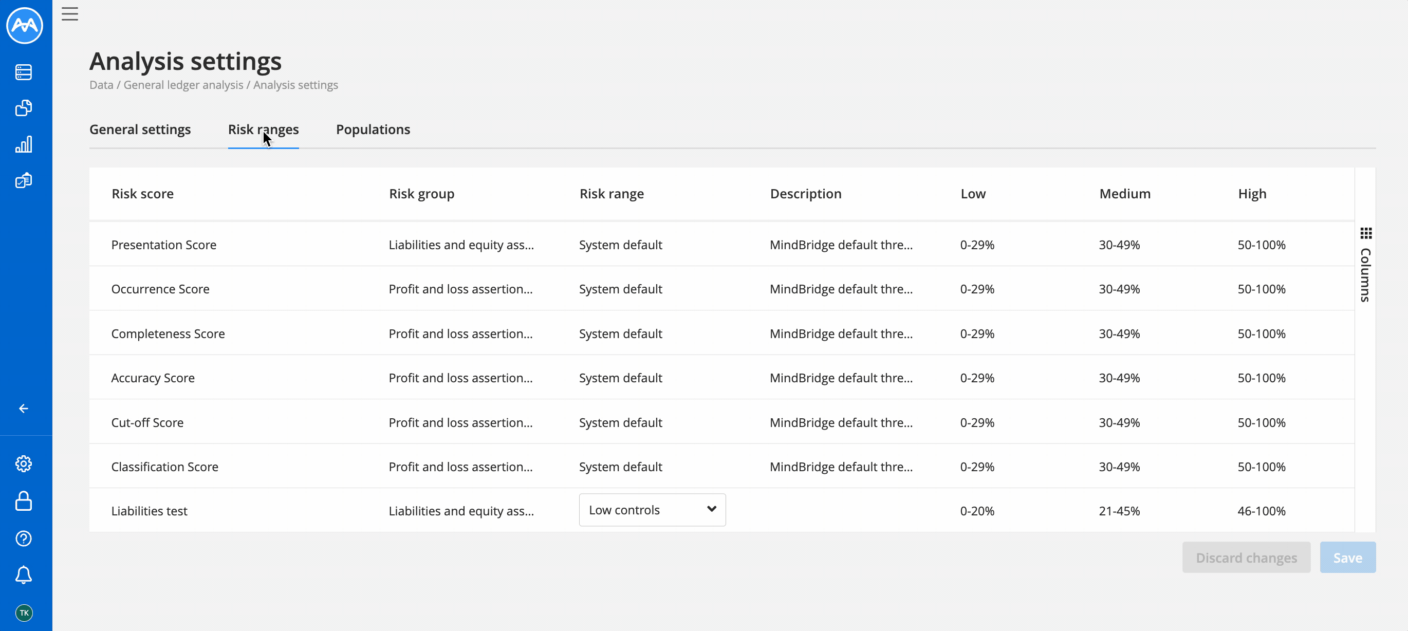Click Profit and loss group for Cut-off Score
Viewport: 1408px width, 631px height.
point(460,423)
